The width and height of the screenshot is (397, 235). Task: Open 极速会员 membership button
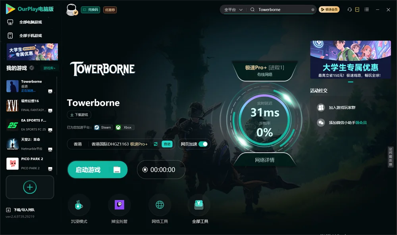click(x=329, y=10)
